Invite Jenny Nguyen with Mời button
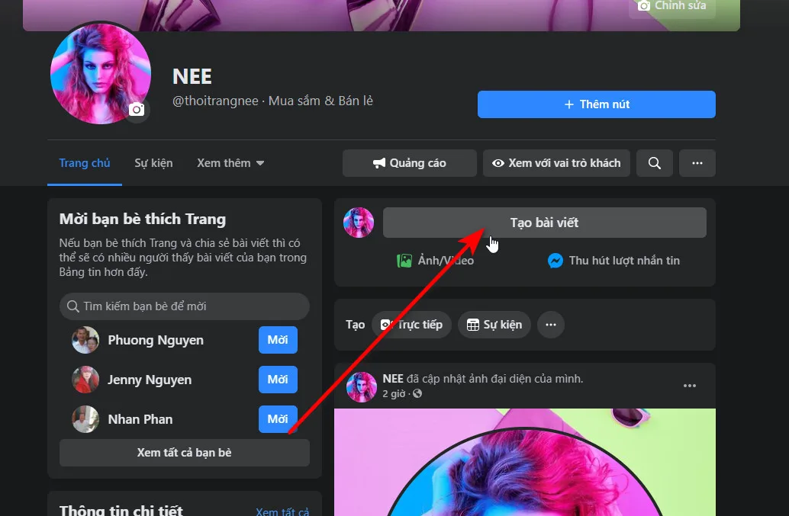789x516 pixels. pyautogui.click(x=278, y=380)
